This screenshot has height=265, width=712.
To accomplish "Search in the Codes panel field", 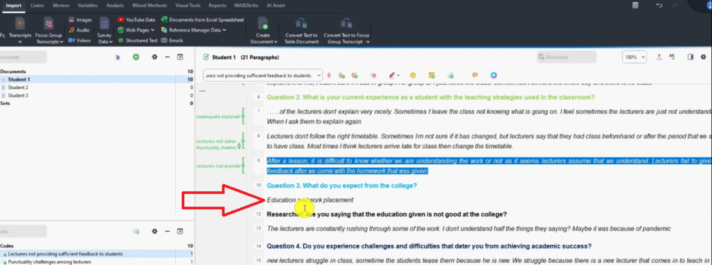I will point(23,232).
